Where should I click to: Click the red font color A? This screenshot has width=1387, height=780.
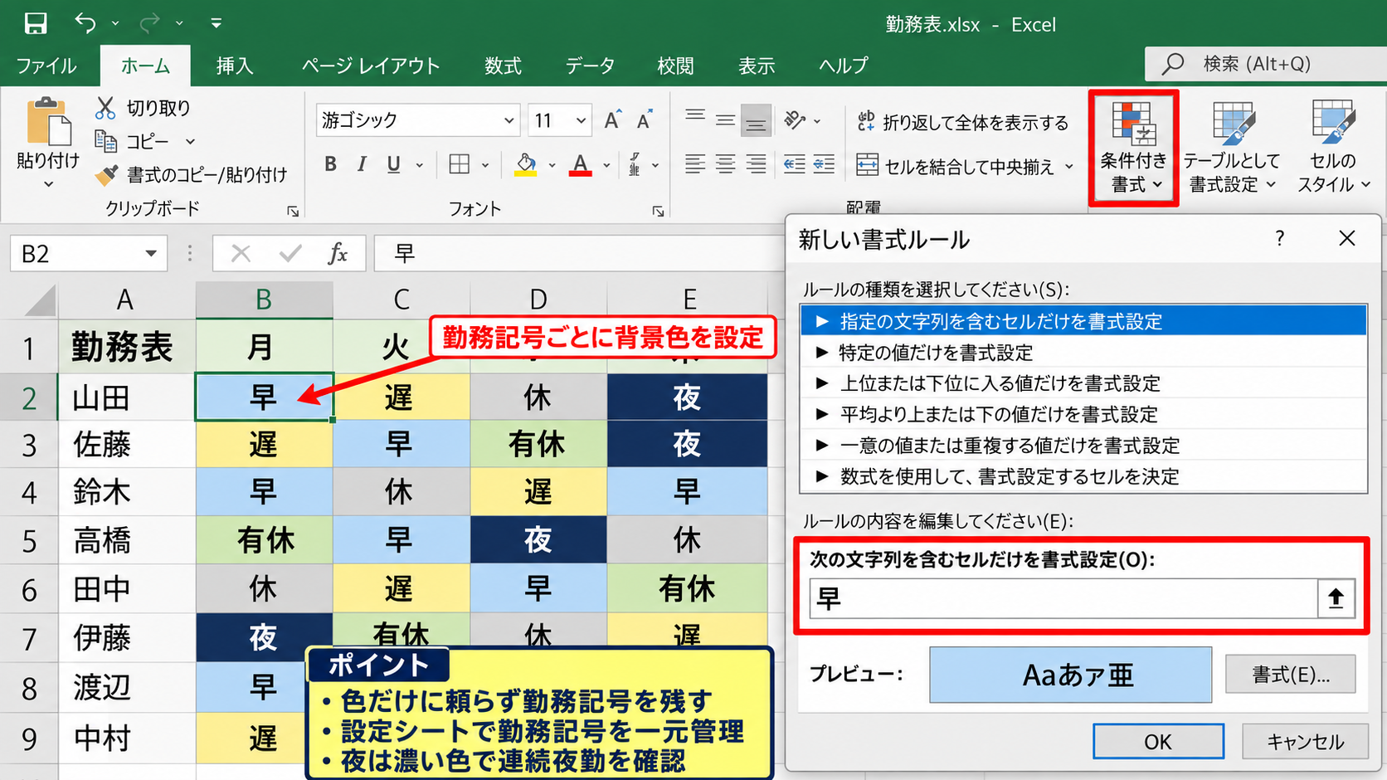[x=581, y=164]
